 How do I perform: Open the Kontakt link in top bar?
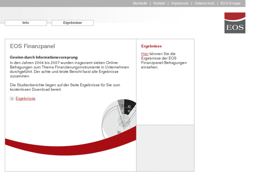pyautogui.click(x=159, y=3)
